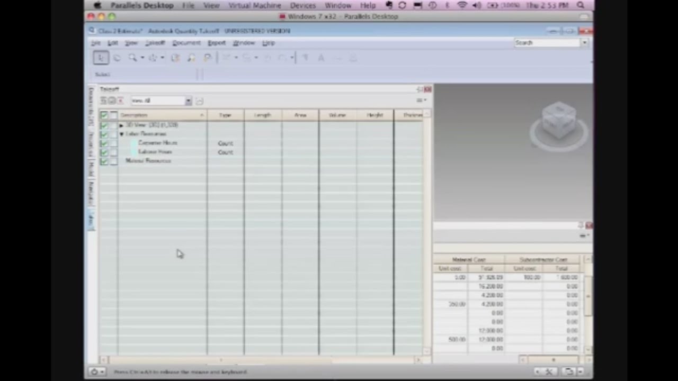The image size is (678, 381).
Task: Click the Material Cost column header
Action: (469, 260)
